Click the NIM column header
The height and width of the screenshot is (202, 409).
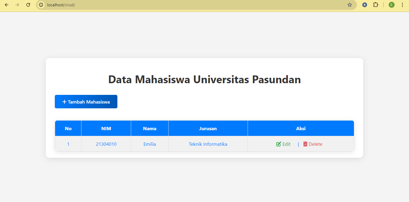(x=106, y=128)
